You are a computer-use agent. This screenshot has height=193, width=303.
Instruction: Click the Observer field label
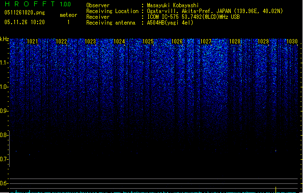(98, 5)
